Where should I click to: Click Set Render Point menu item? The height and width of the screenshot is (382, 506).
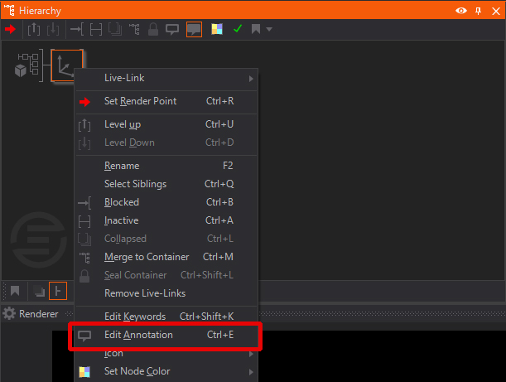140,101
